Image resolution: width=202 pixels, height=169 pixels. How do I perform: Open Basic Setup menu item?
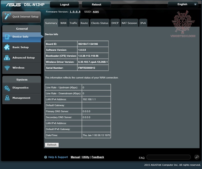pos(22,47)
